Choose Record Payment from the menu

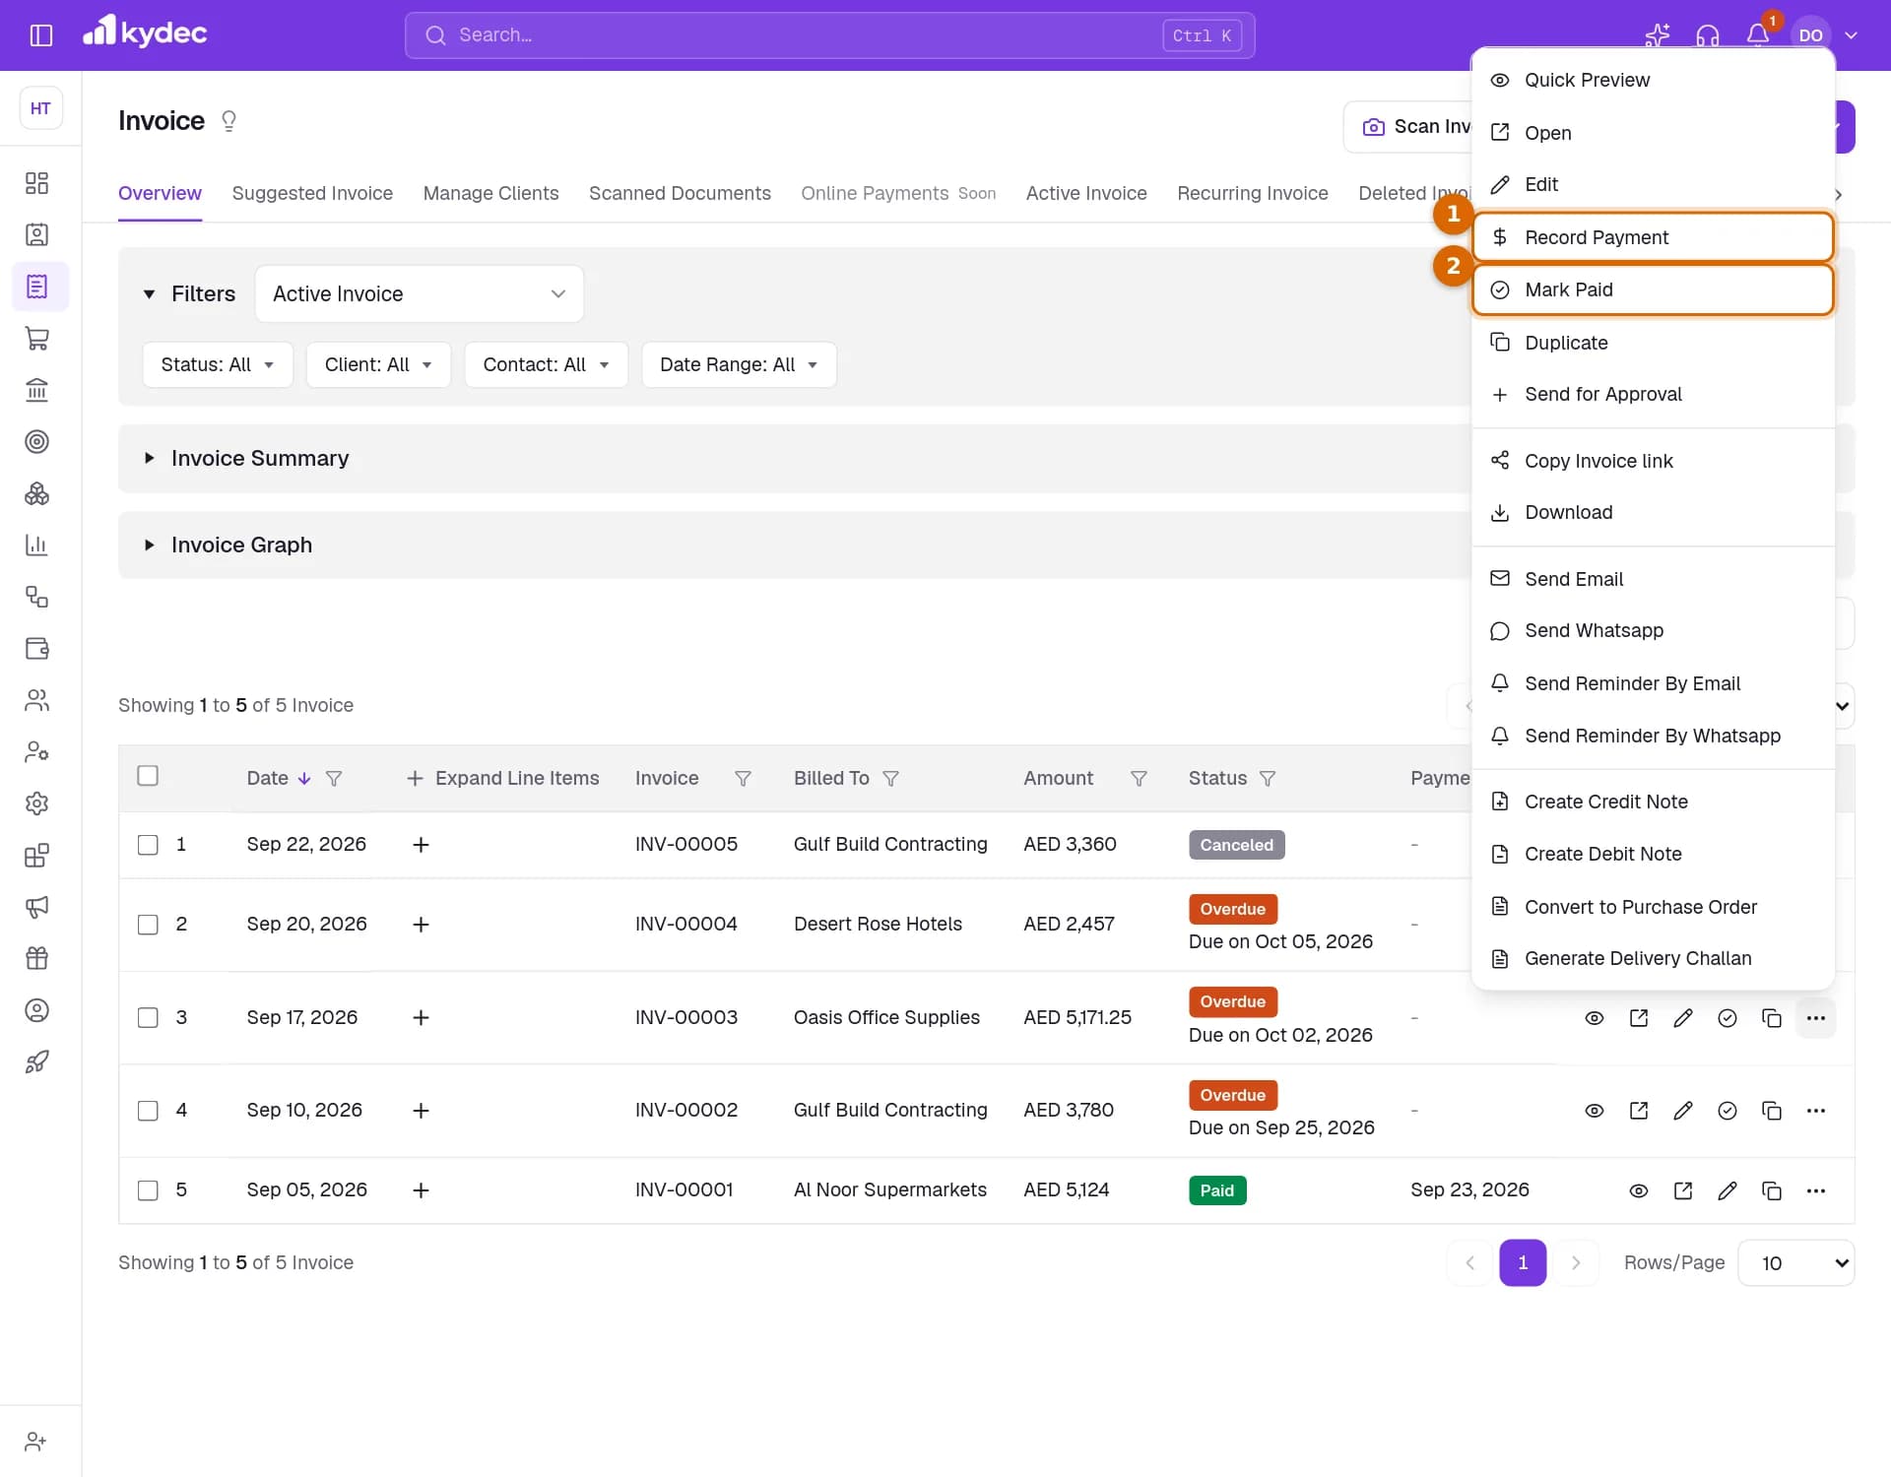(1653, 237)
